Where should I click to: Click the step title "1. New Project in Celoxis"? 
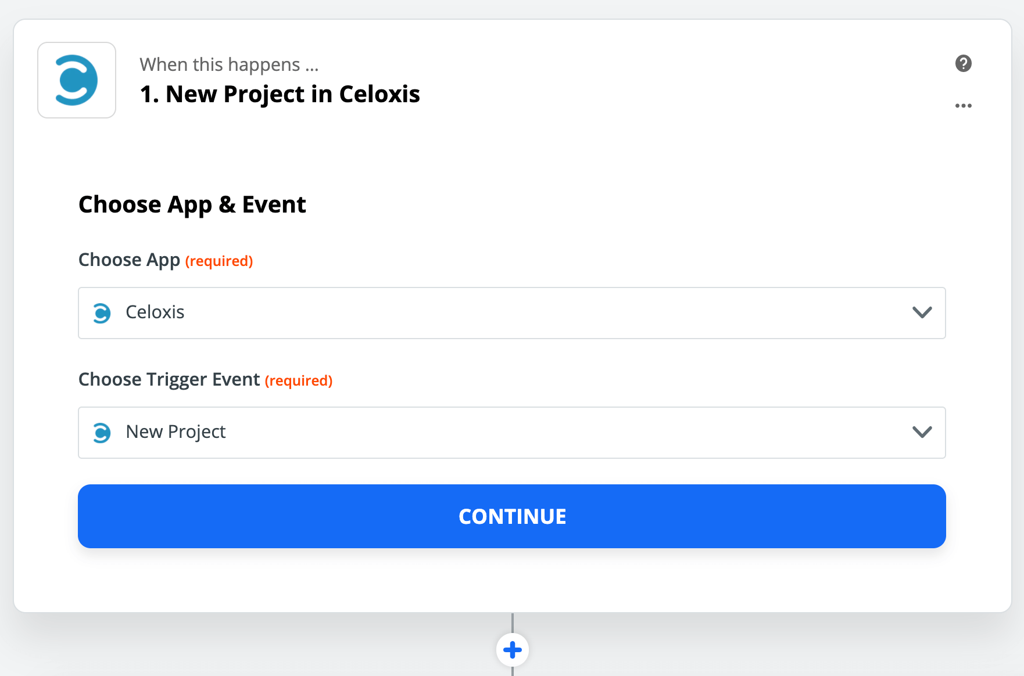280,94
